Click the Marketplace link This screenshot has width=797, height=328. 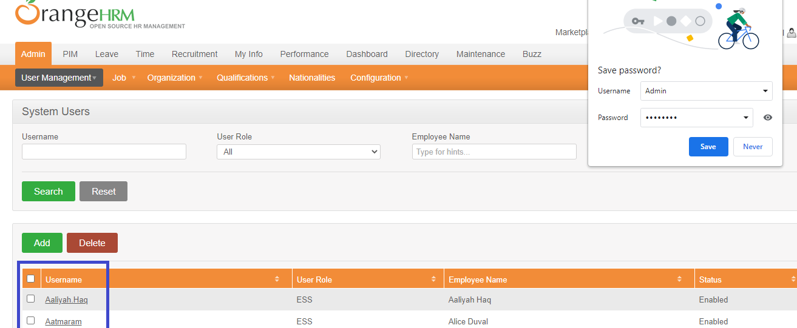coord(571,32)
